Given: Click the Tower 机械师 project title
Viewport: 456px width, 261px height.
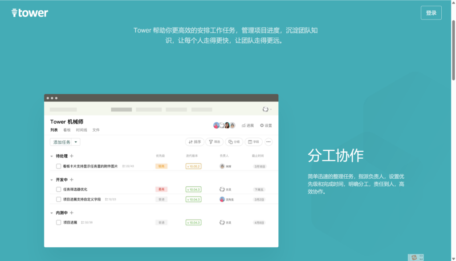Looking at the screenshot, I should [67, 122].
